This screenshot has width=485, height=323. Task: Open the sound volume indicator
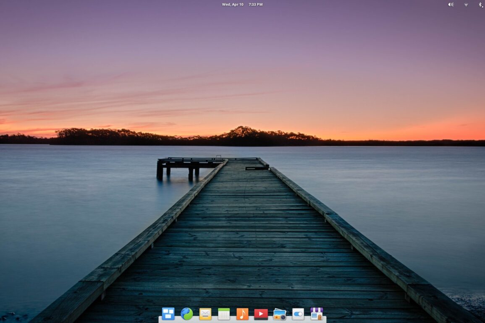[451, 5]
